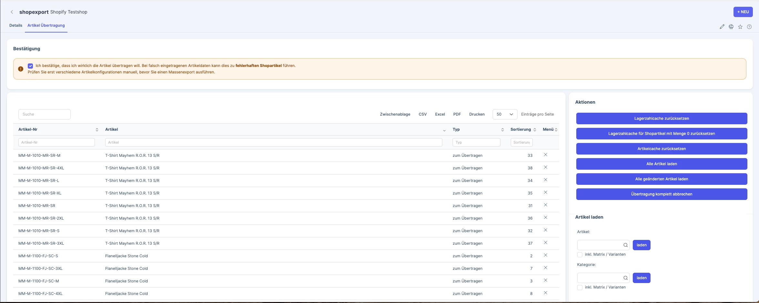Mark page as favorite with star icon
Image resolution: width=759 pixels, height=303 pixels.
click(740, 27)
